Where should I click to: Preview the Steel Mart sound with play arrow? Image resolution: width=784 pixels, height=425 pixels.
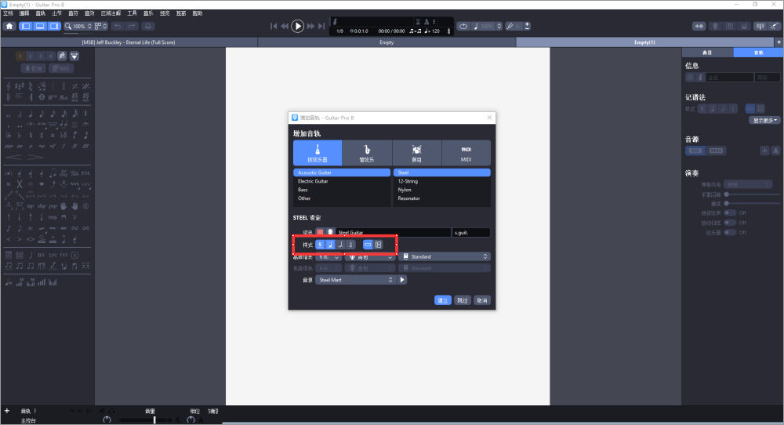click(x=402, y=280)
